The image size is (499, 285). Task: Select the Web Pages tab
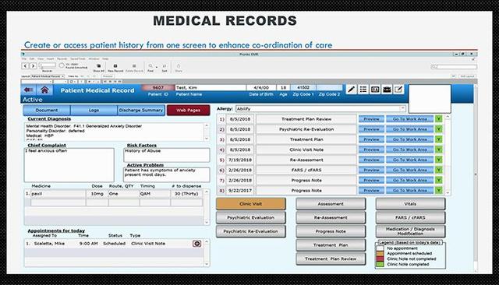(x=188, y=111)
